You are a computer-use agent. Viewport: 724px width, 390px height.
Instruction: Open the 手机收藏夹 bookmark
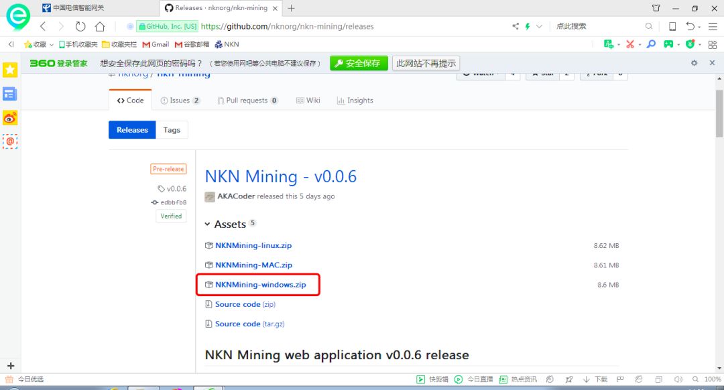(78, 44)
